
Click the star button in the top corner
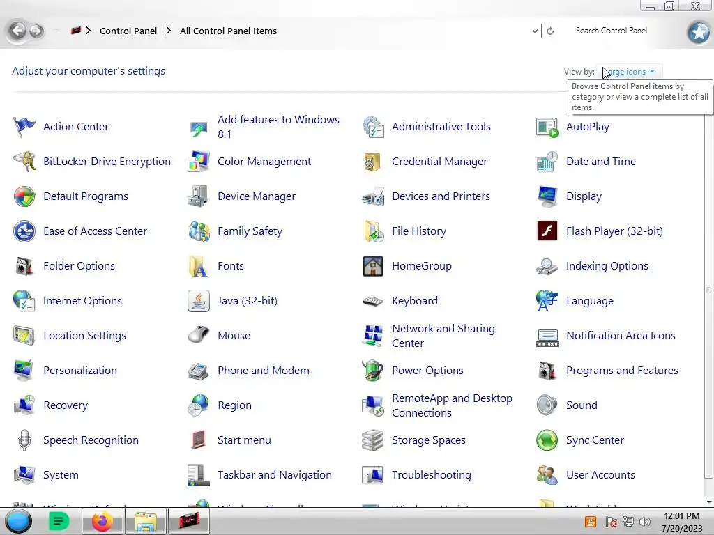pos(699,32)
